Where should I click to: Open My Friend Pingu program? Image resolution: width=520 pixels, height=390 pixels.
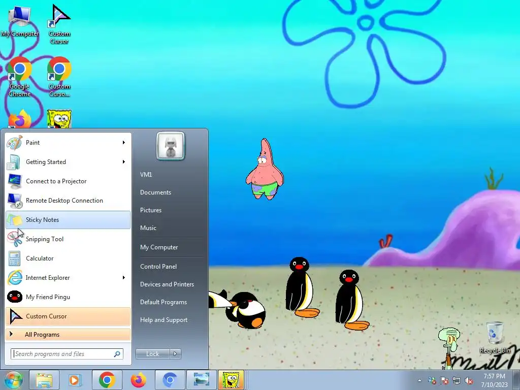[x=68, y=297]
